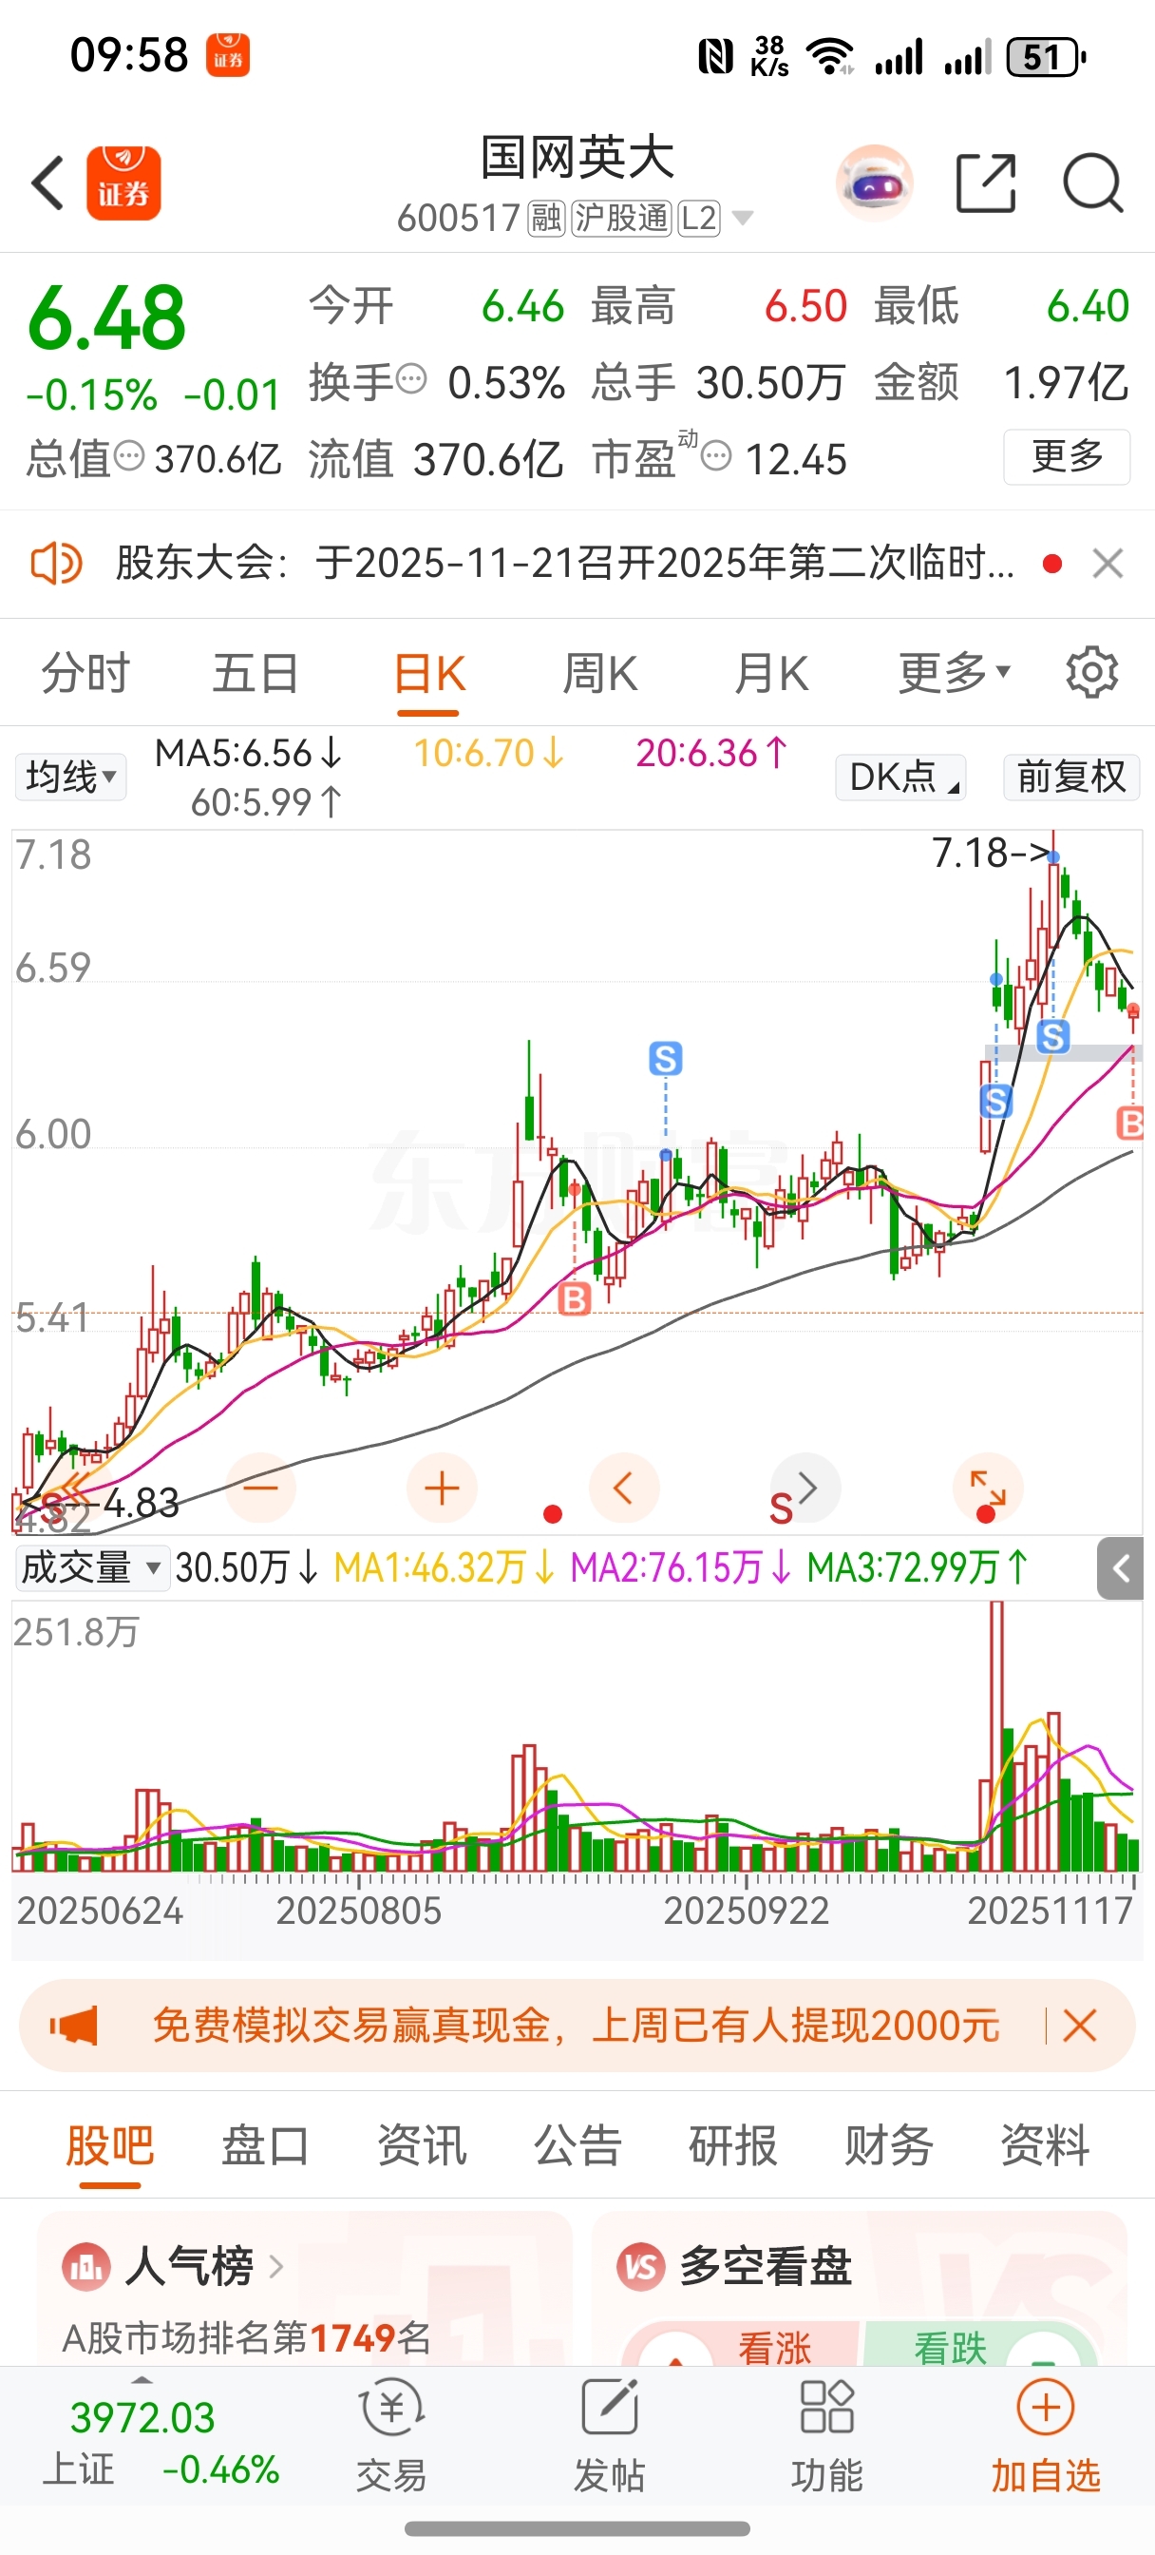Select the 日K tab

click(x=428, y=672)
